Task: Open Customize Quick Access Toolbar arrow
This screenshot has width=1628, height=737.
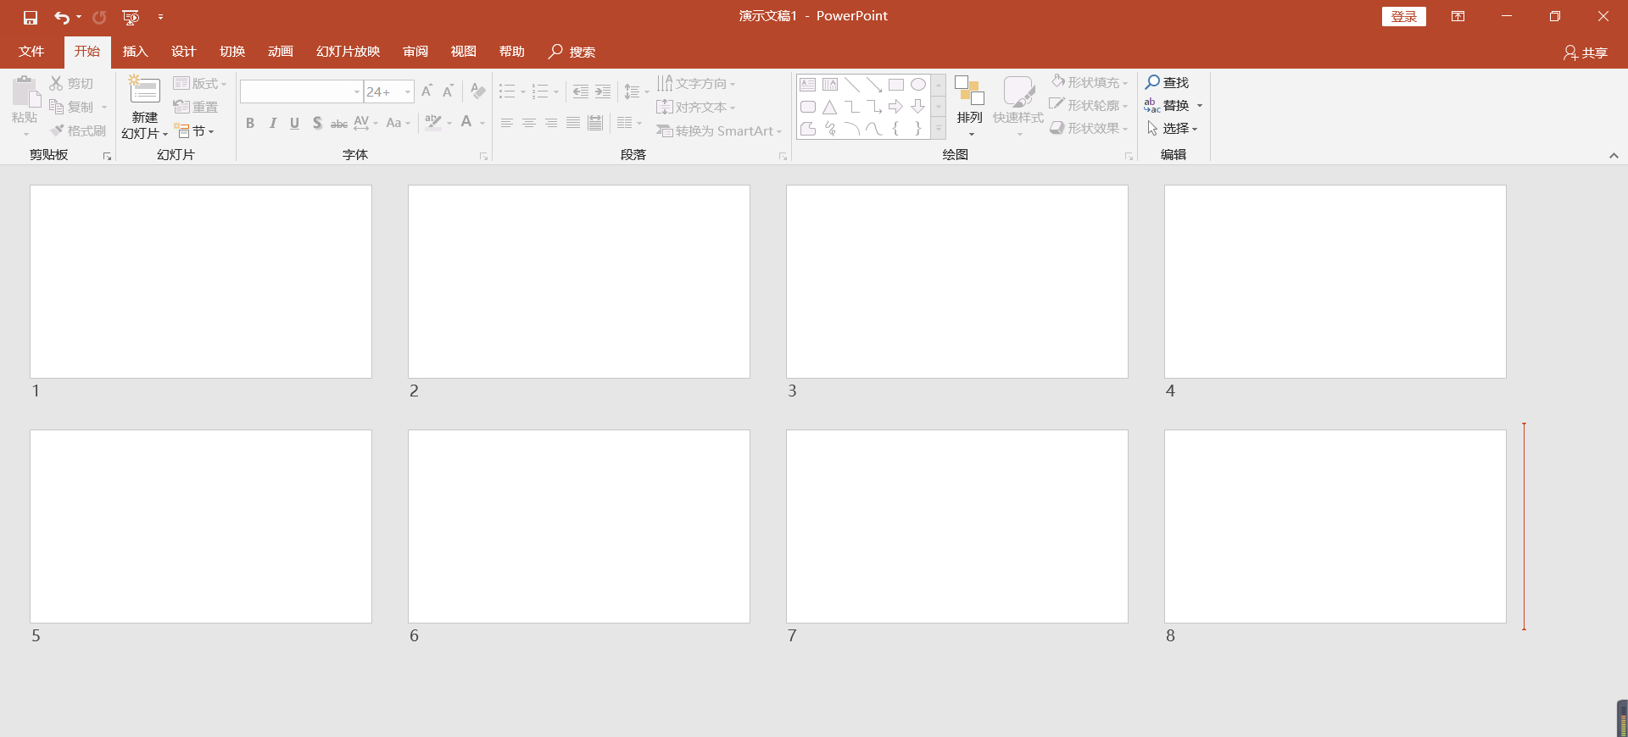Action: click(x=160, y=17)
